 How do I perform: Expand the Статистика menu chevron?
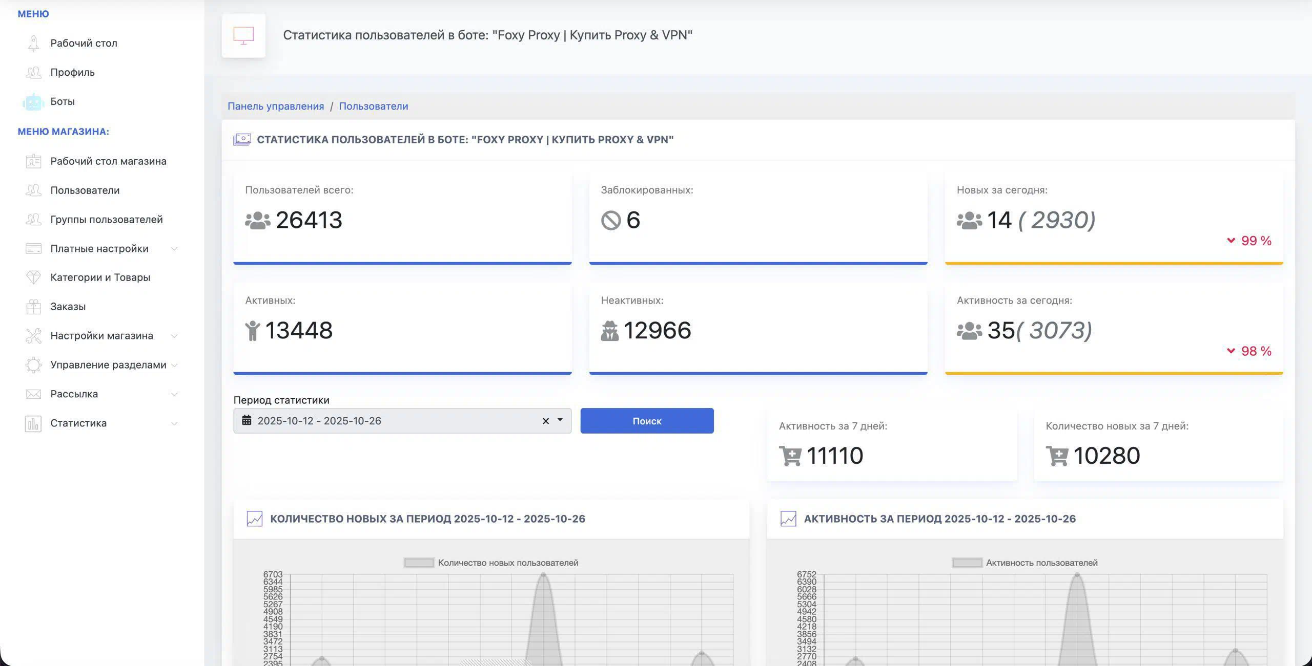[174, 423]
